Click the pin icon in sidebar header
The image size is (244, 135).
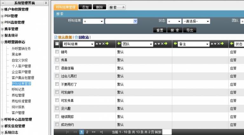point(46,3)
